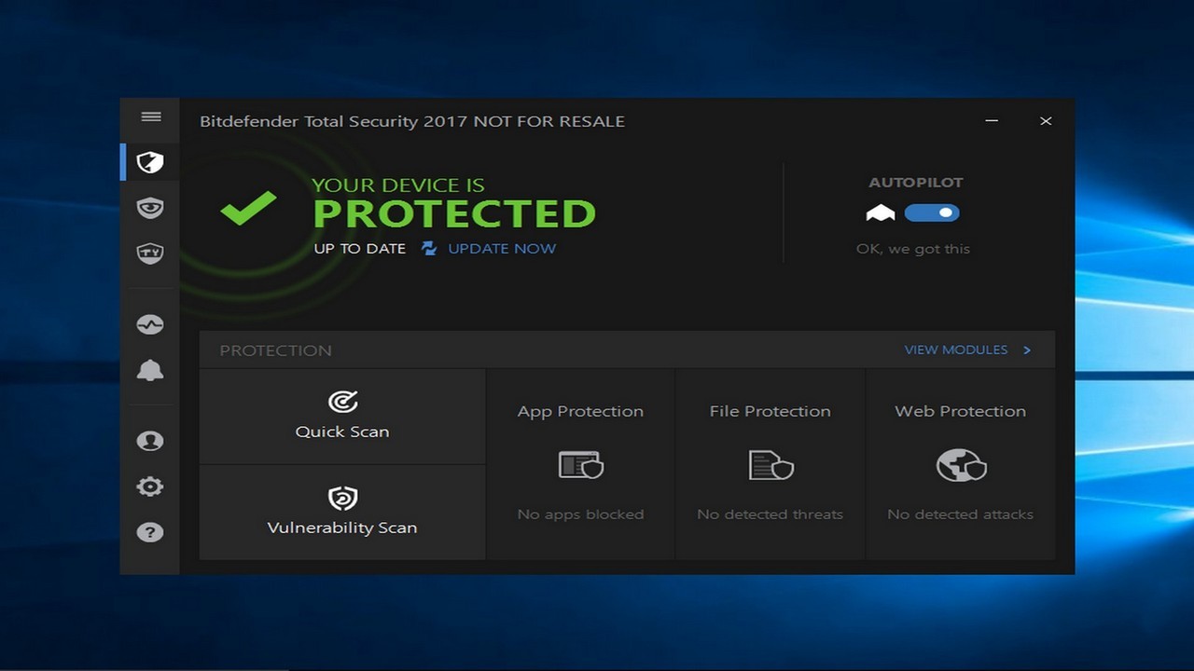The width and height of the screenshot is (1194, 671).
Task: Click the Bitdefender Total Security window title
Action: coord(412,121)
